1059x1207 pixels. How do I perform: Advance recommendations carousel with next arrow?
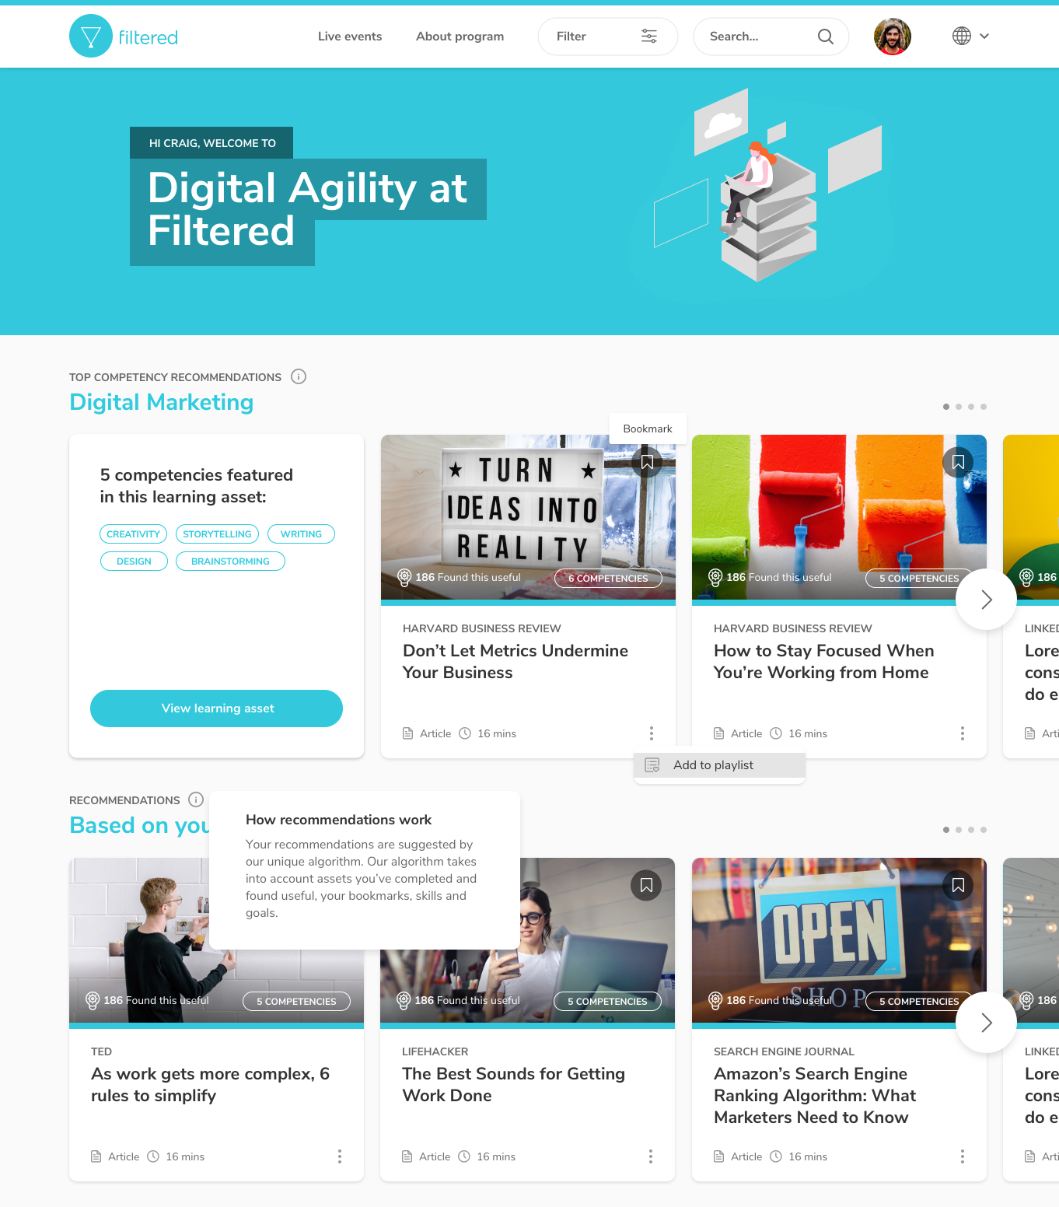click(986, 1023)
